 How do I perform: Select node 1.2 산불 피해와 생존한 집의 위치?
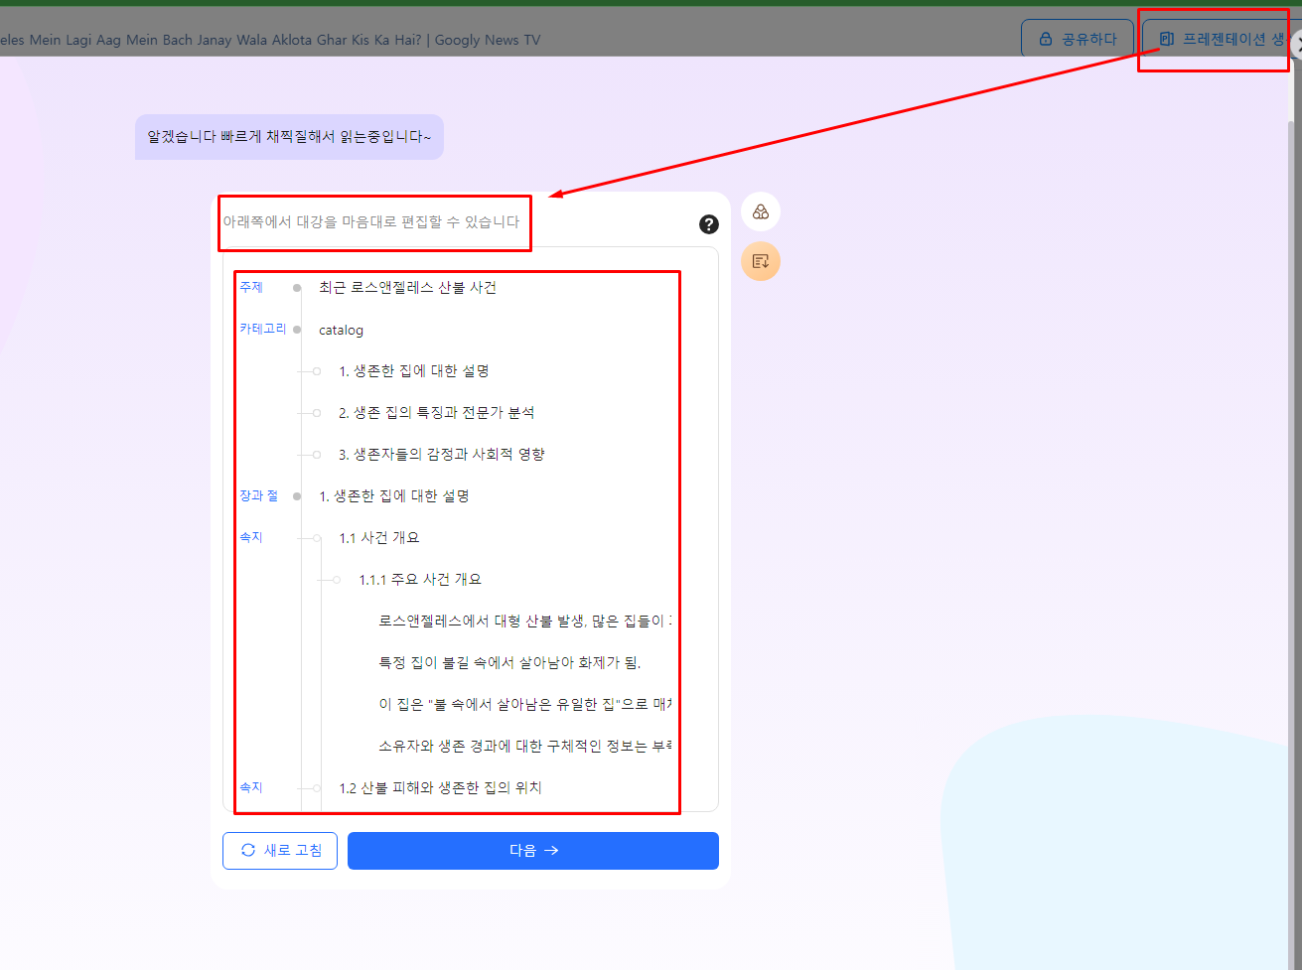pos(440,788)
